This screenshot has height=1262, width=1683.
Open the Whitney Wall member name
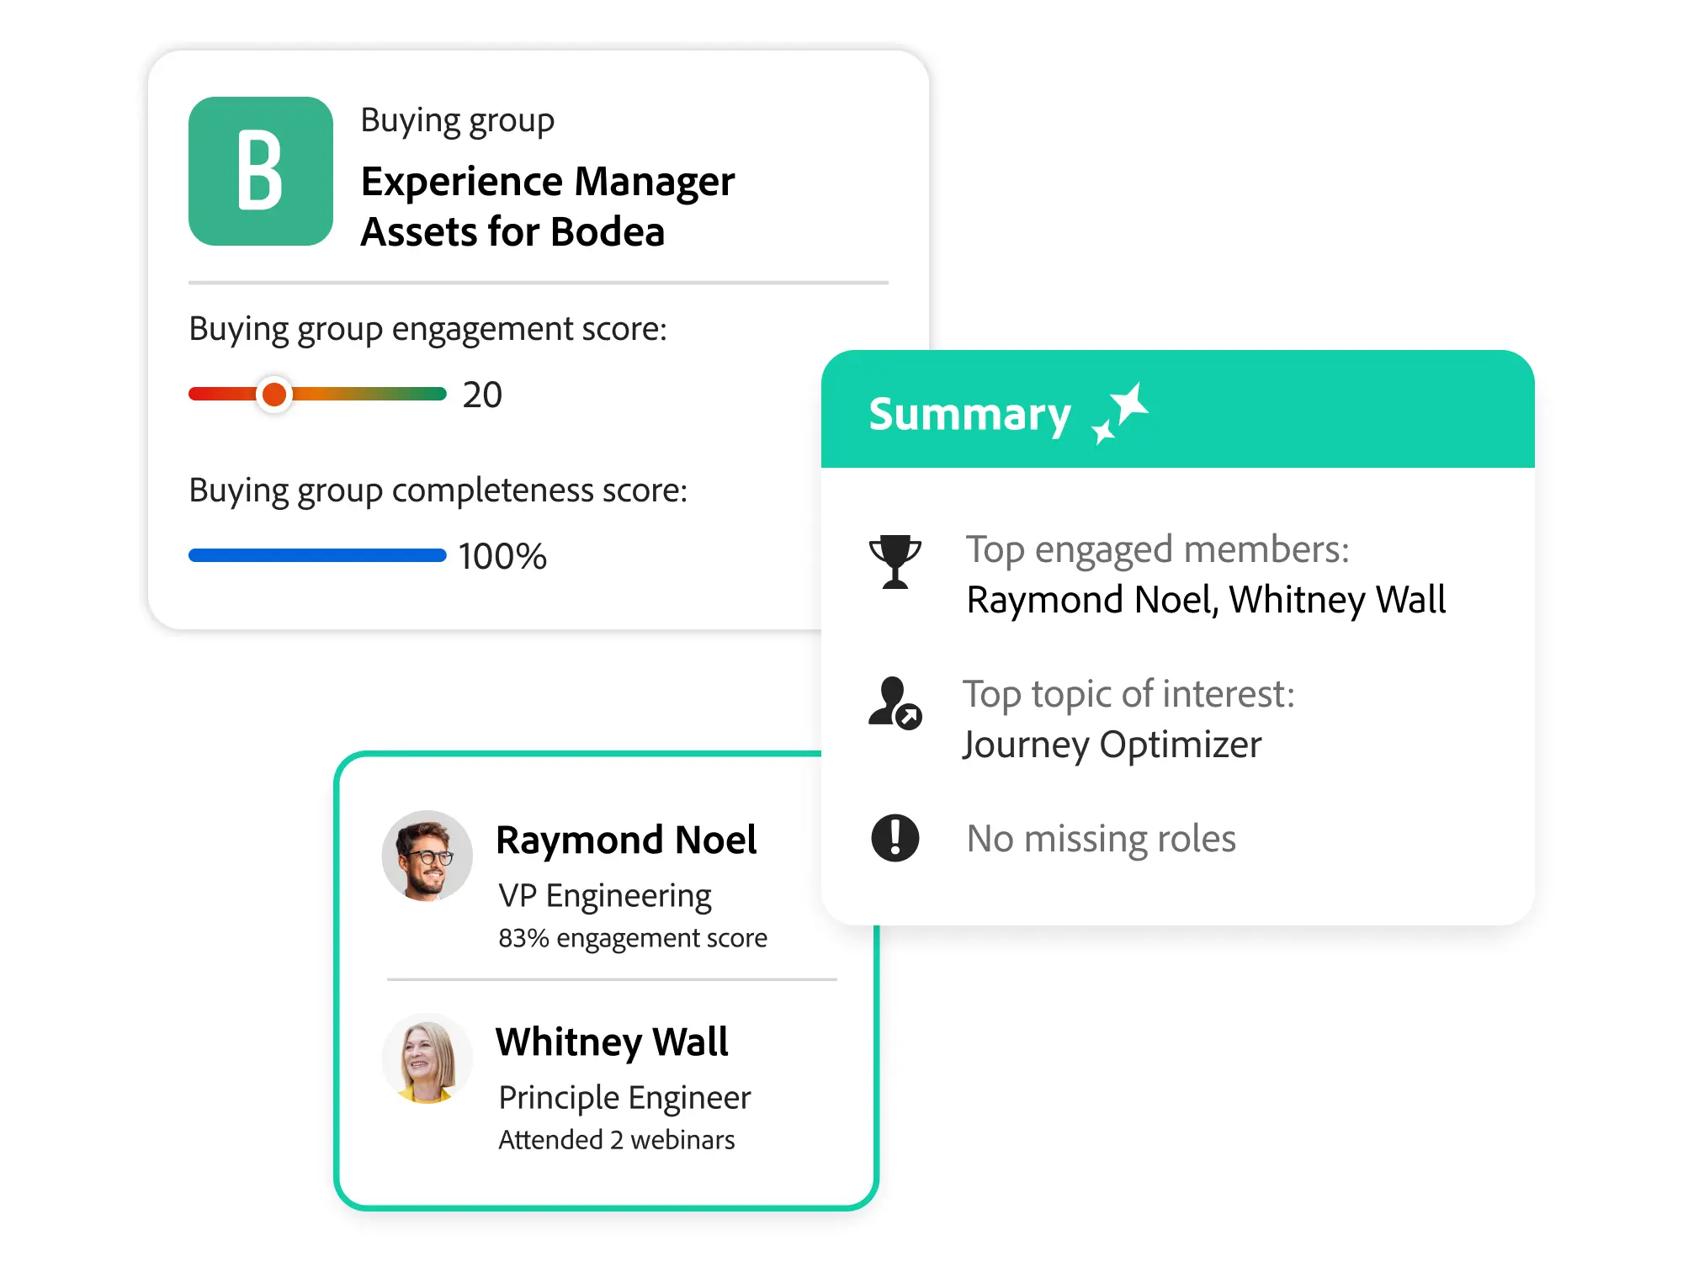[612, 1042]
